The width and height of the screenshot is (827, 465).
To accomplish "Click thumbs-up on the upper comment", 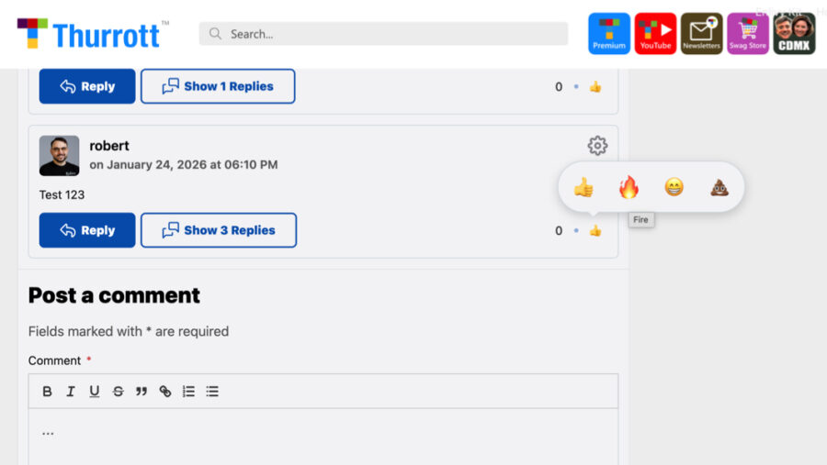I will point(595,86).
